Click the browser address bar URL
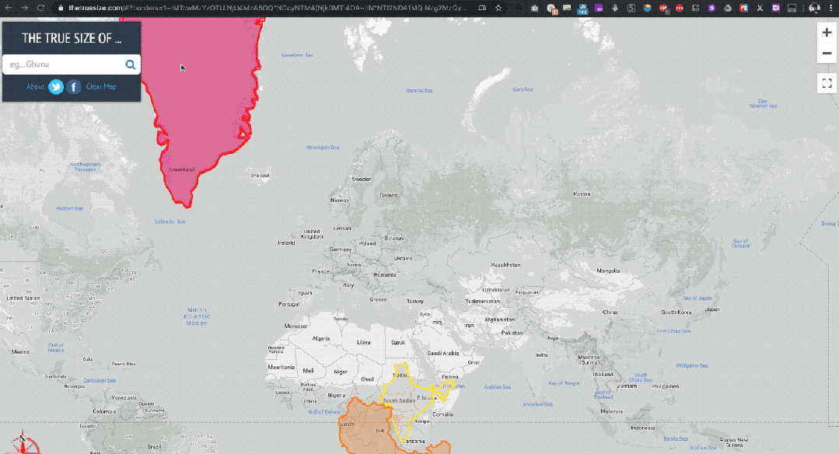 point(267,8)
